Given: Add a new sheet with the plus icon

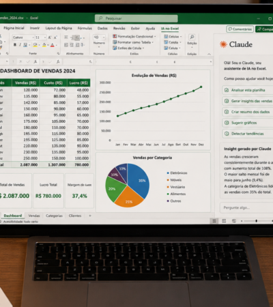Looking at the screenshot, I should point(90,216).
